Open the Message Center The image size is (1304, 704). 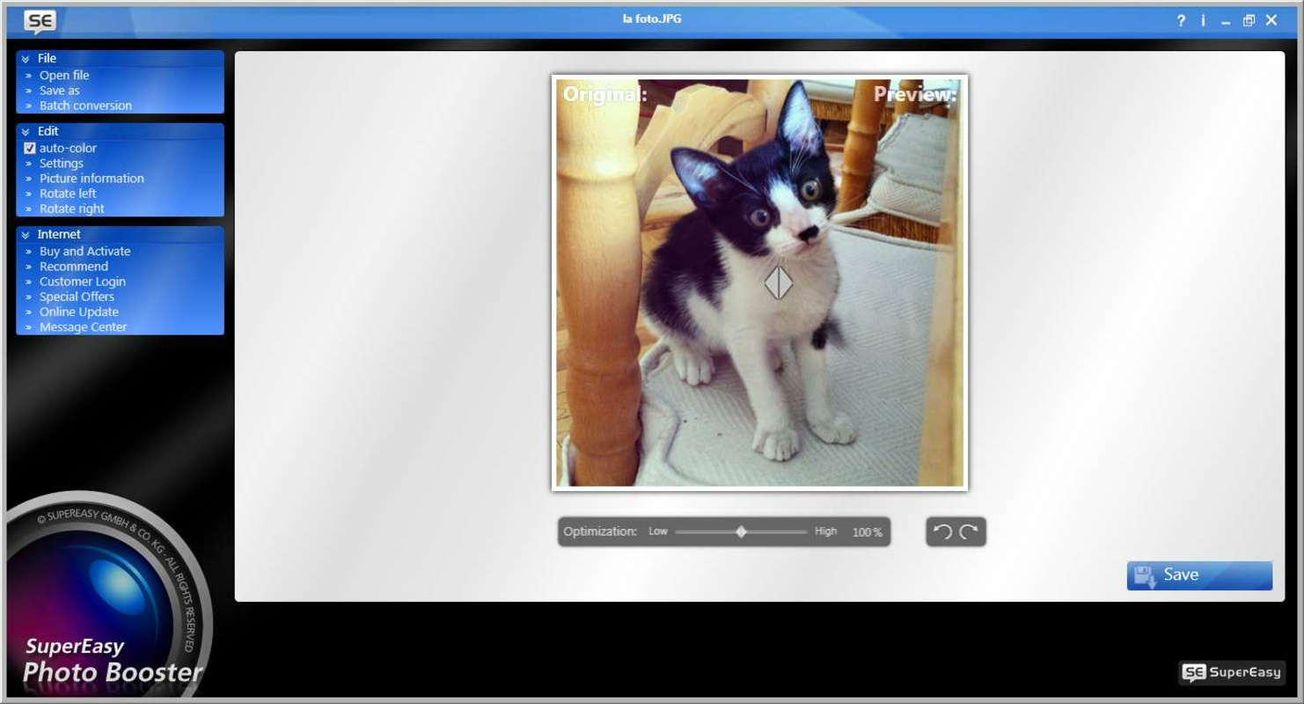[83, 326]
